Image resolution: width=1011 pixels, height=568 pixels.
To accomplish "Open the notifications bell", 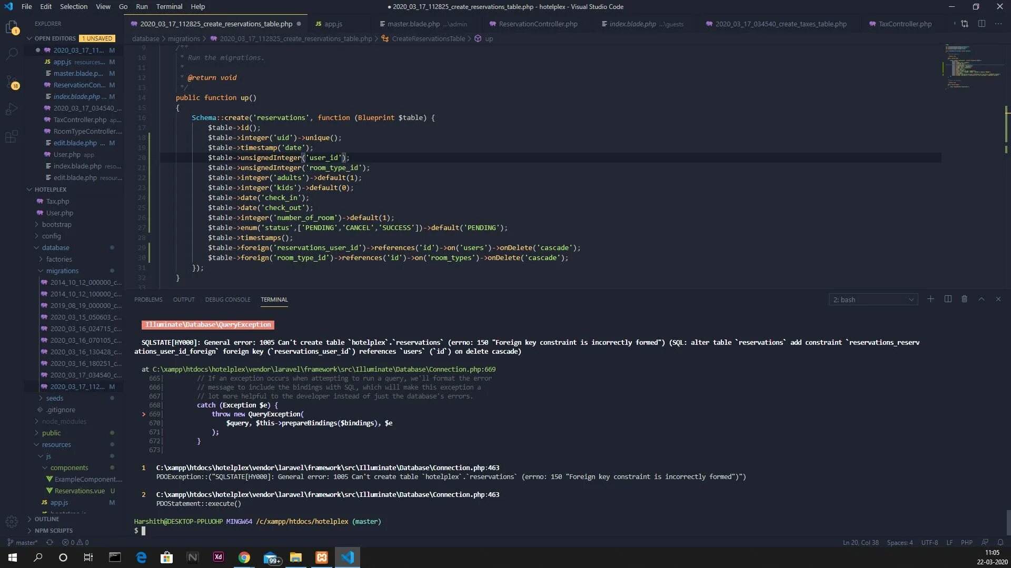I will 1000,542.
